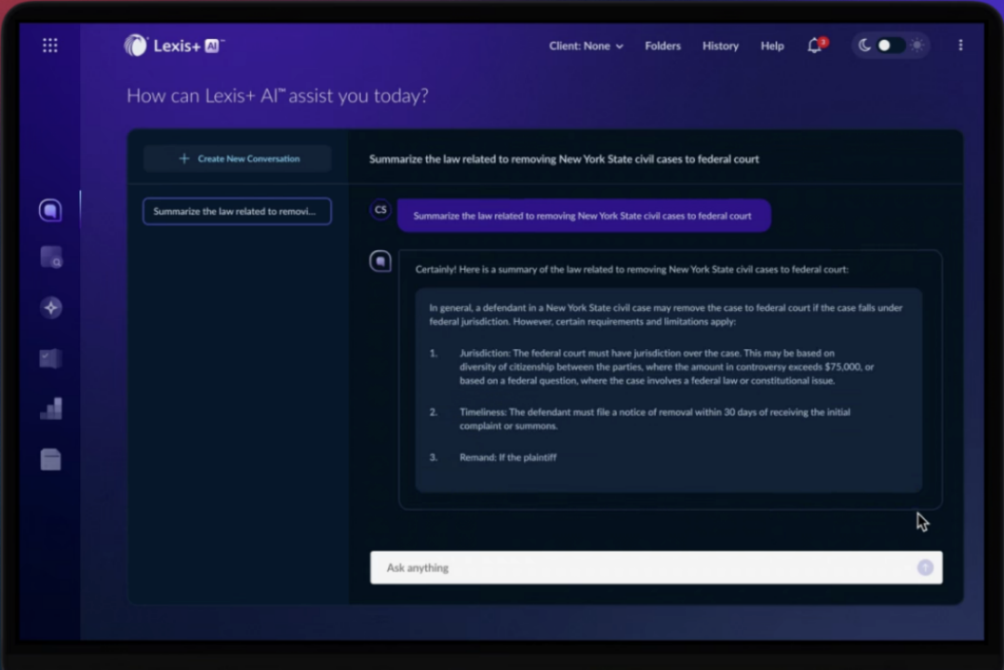
Task: Open the document box sidebar icon
Action: 50,460
